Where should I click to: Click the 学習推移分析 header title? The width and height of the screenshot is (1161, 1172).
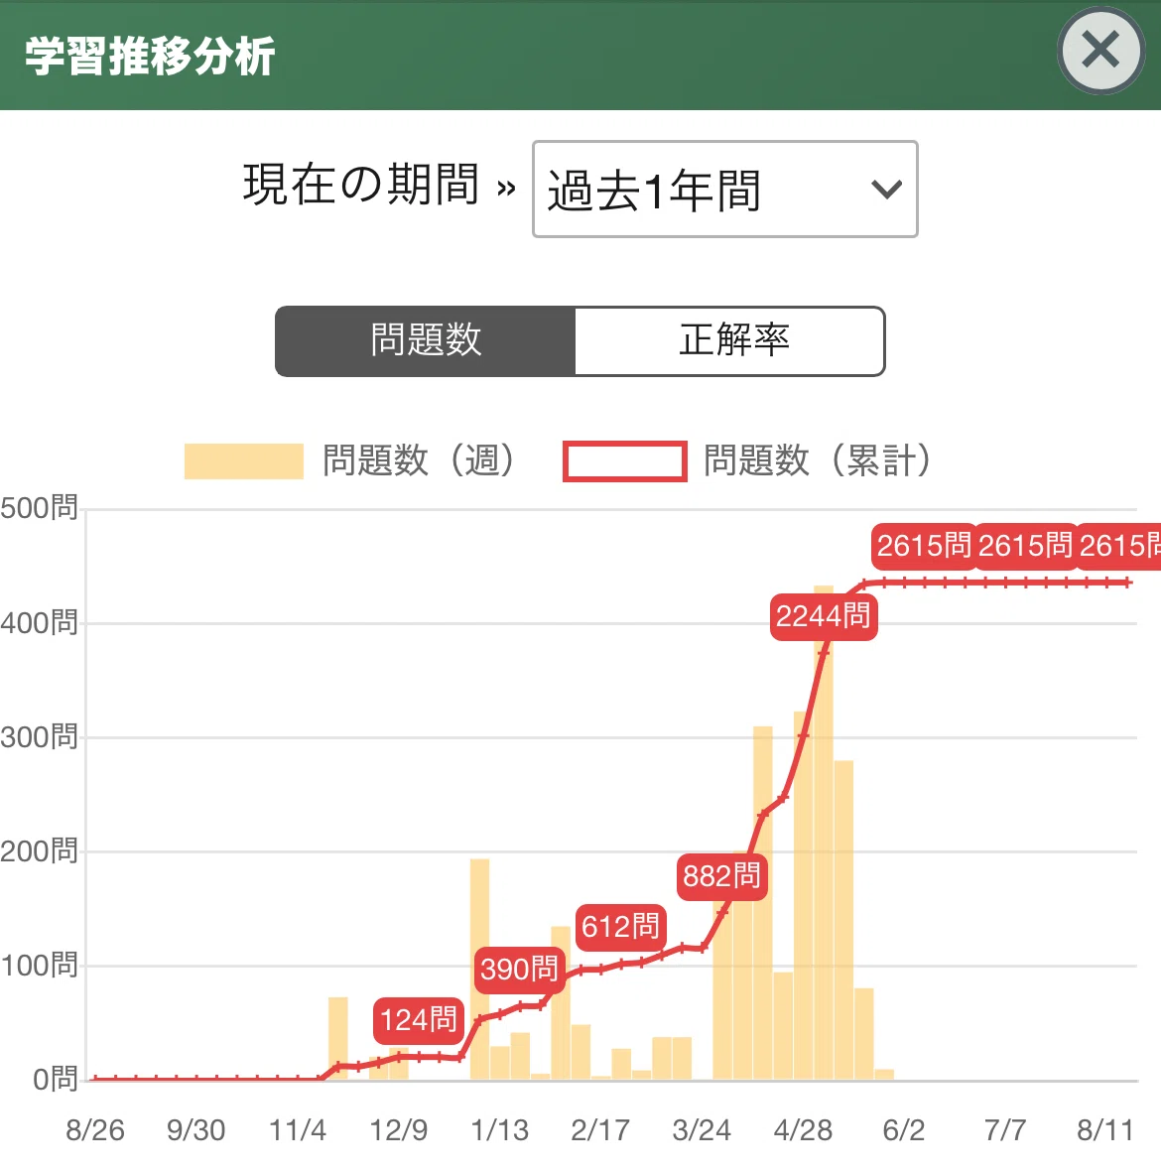click(x=150, y=56)
